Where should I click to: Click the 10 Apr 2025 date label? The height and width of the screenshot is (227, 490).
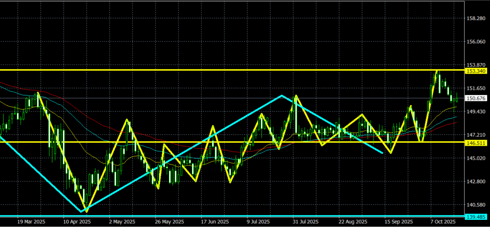[x=77, y=222]
